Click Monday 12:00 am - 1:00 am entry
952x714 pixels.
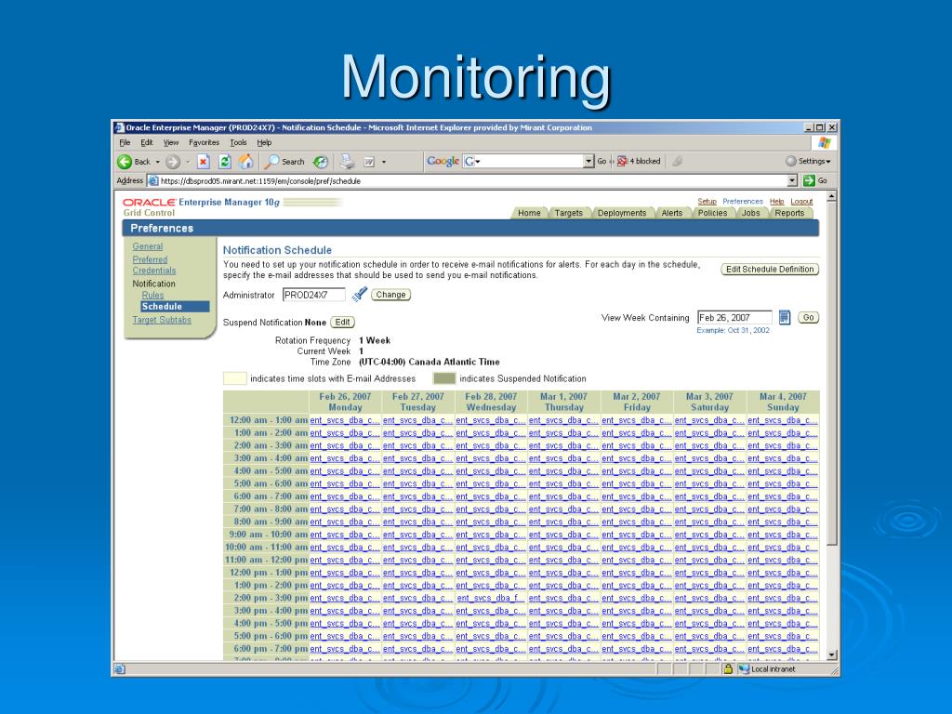coord(345,420)
